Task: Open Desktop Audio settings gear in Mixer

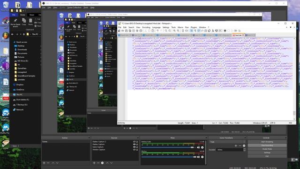Action: [x=202, y=147]
